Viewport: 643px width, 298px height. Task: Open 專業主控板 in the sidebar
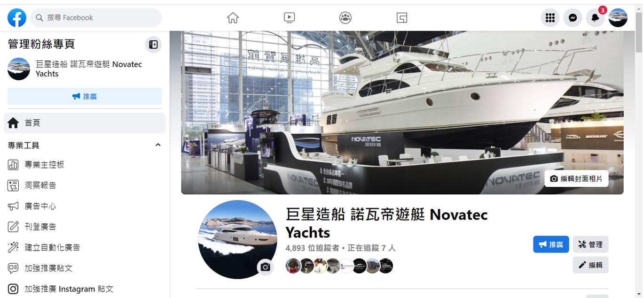pyautogui.click(x=85, y=165)
